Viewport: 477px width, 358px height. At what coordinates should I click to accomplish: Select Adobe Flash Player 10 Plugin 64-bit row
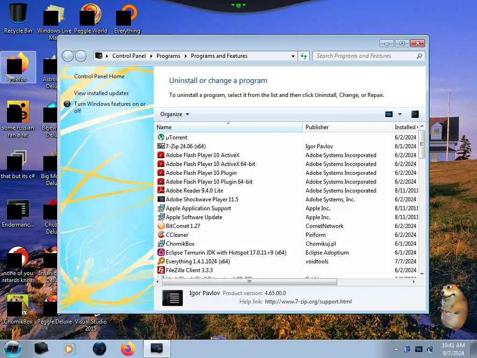[287, 182]
